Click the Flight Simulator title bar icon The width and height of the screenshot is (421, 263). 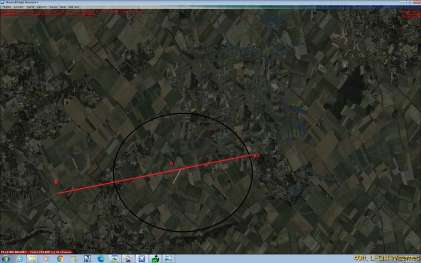click(2, 2)
